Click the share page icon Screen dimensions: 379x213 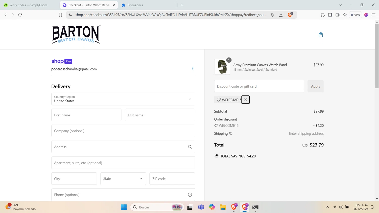pos(281,15)
